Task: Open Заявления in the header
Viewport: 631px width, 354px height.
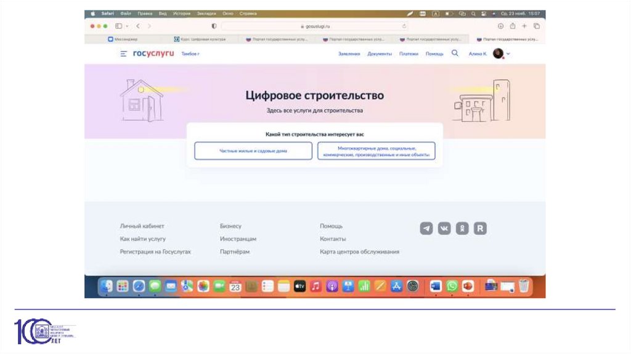Action: [349, 54]
